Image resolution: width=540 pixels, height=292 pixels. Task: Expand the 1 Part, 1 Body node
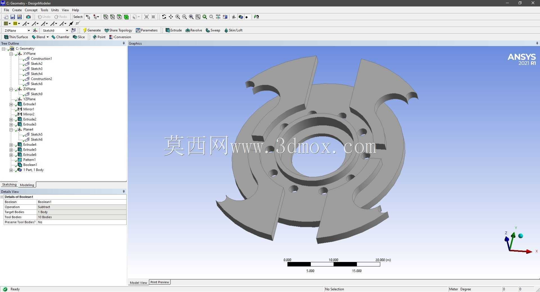pyautogui.click(x=11, y=170)
